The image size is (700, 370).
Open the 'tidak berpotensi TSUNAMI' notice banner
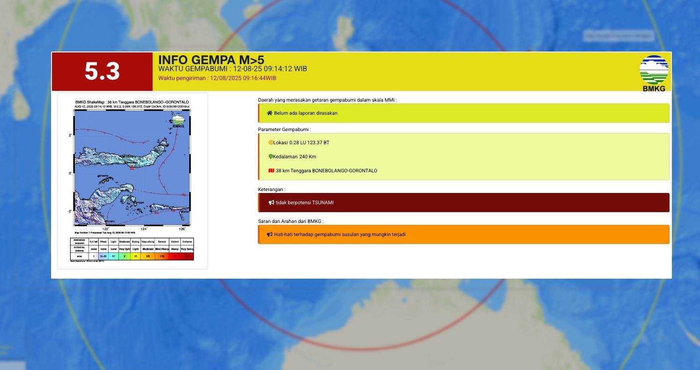(464, 202)
